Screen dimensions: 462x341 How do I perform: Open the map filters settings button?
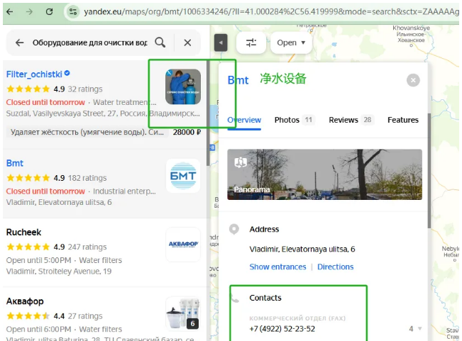click(x=251, y=43)
